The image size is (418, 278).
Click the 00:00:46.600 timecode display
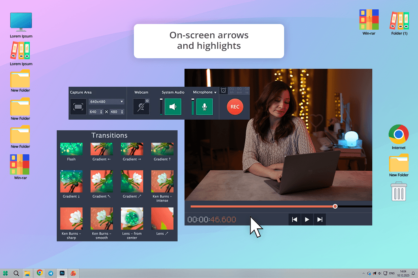(212, 219)
